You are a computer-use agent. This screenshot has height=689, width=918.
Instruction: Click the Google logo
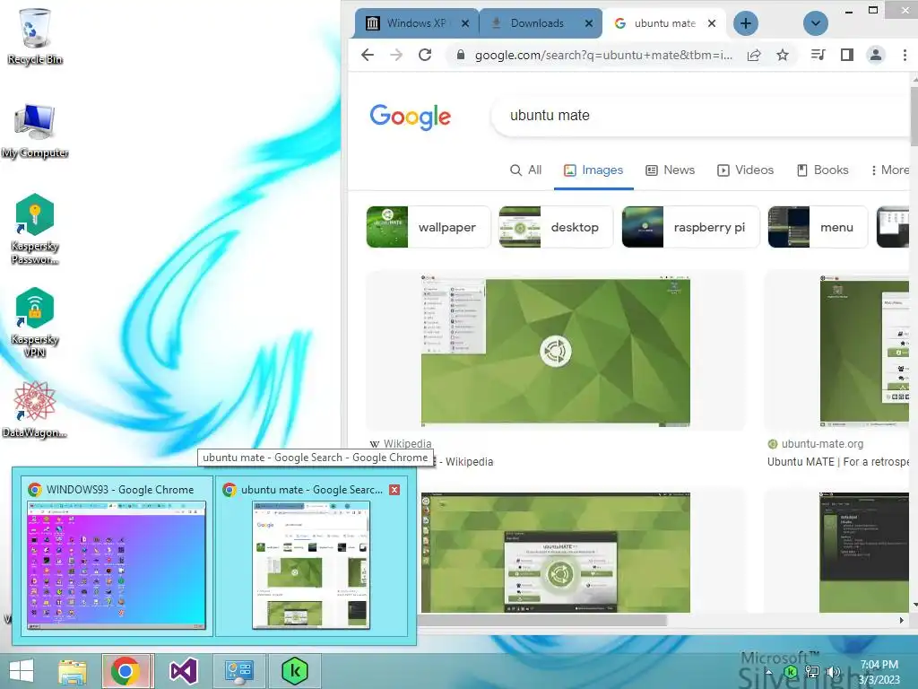[411, 117]
